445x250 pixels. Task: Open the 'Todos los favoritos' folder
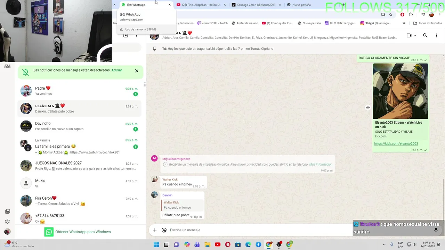point(427,23)
